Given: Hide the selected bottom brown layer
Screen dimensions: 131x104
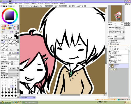Looking at the screenshot, I should [110, 65].
